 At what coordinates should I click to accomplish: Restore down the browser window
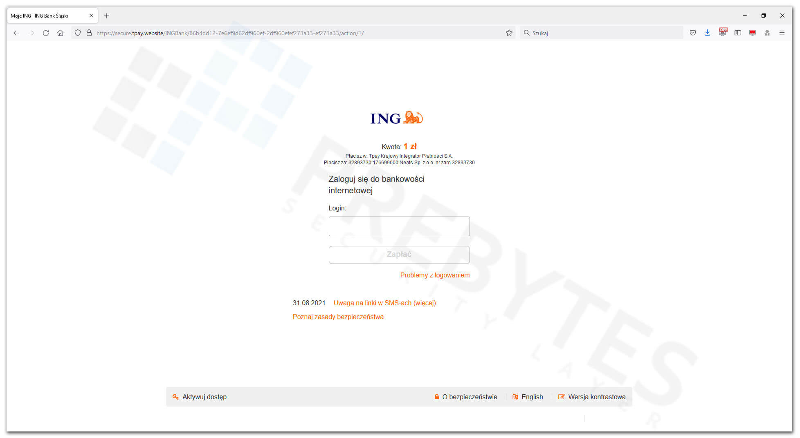[764, 16]
